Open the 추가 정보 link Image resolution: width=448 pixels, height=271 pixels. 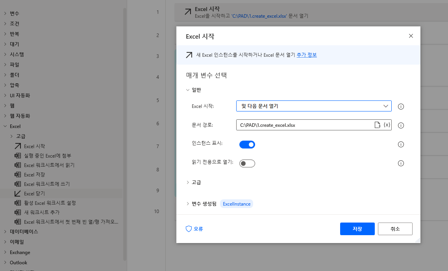(x=307, y=55)
